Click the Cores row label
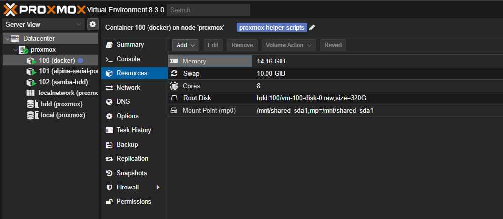 click(191, 86)
